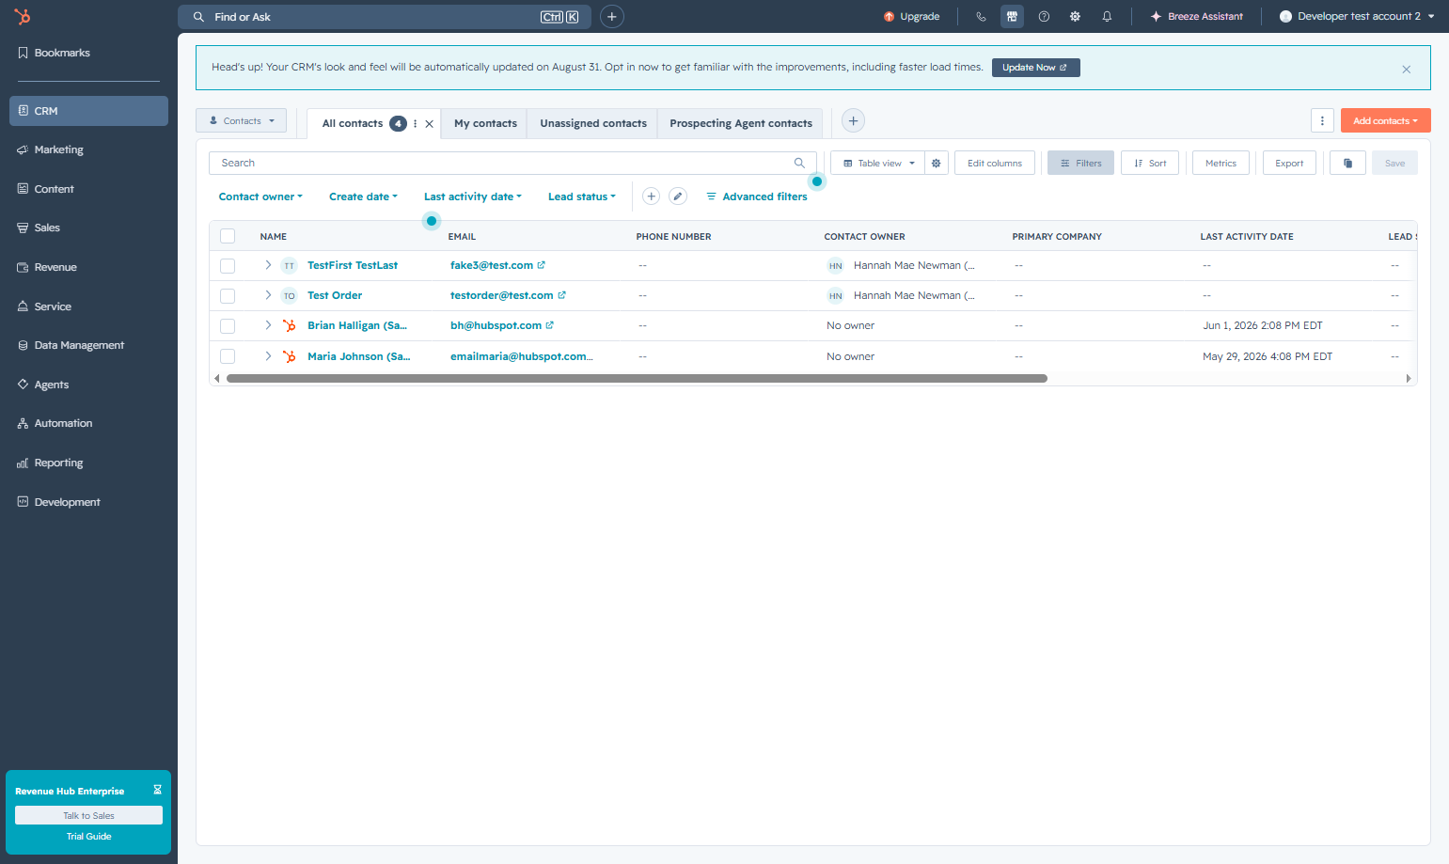Open All contacts tab options menu
Image resolution: width=1449 pixels, height=864 pixels.
click(x=415, y=123)
